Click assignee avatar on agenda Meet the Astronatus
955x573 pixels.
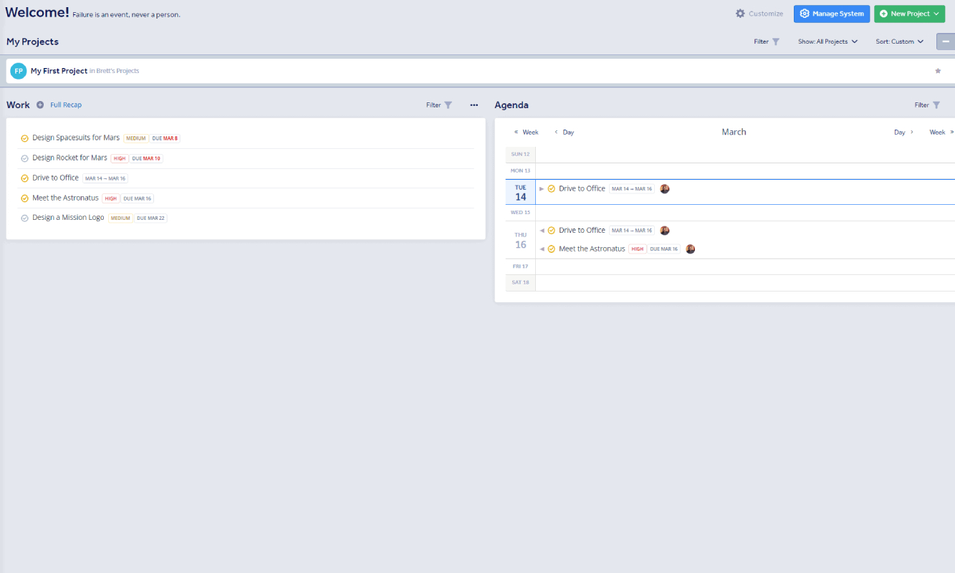[691, 249]
